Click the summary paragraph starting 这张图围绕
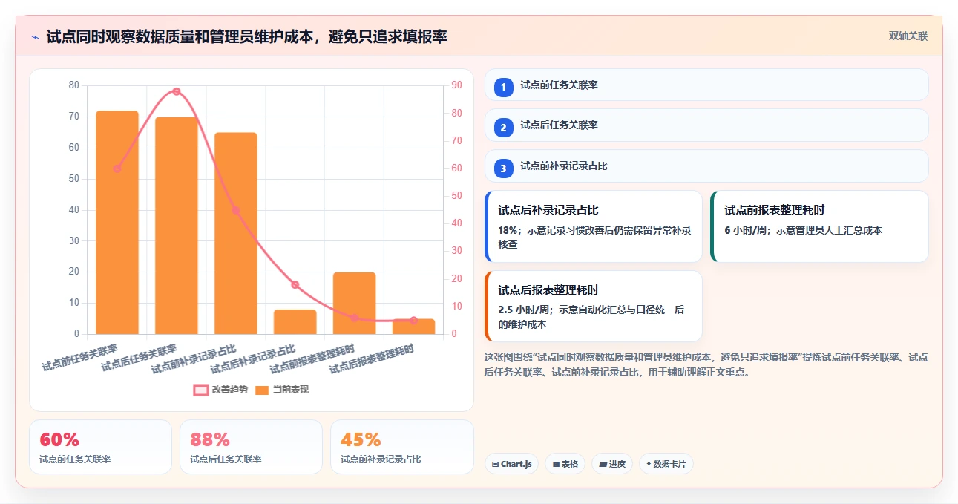 pos(706,364)
